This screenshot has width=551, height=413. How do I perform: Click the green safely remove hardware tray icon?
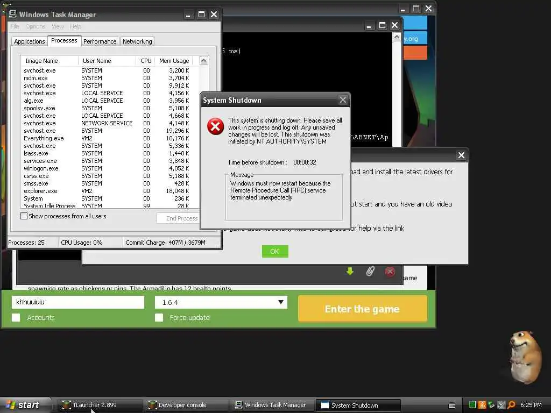[492, 405]
